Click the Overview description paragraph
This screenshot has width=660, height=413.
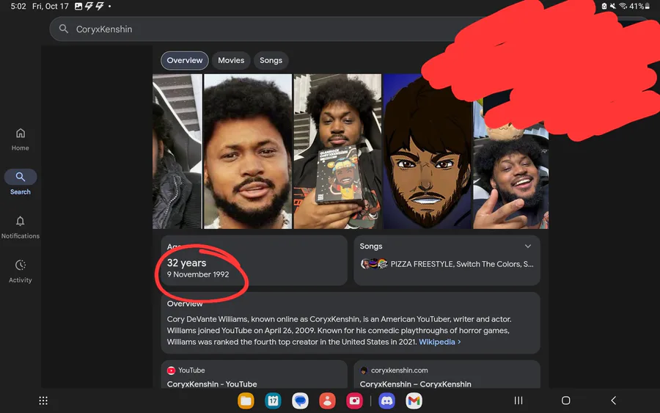[340, 331]
